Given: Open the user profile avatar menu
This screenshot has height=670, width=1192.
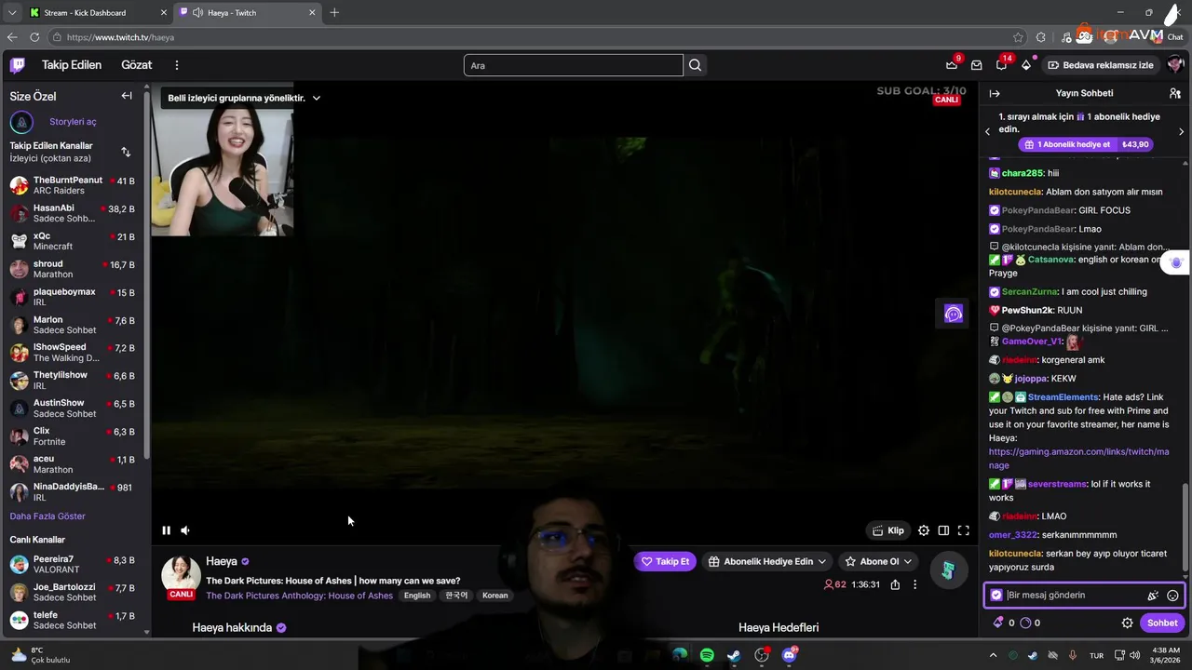Looking at the screenshot, I should [x=1175, y=65].
